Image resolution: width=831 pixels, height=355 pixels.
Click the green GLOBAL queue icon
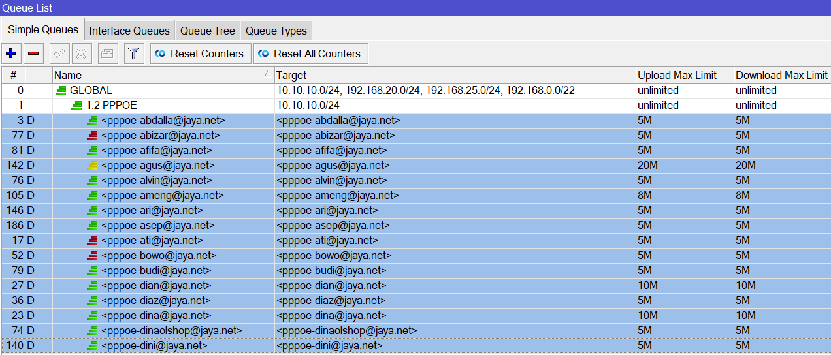click(61, 91)
